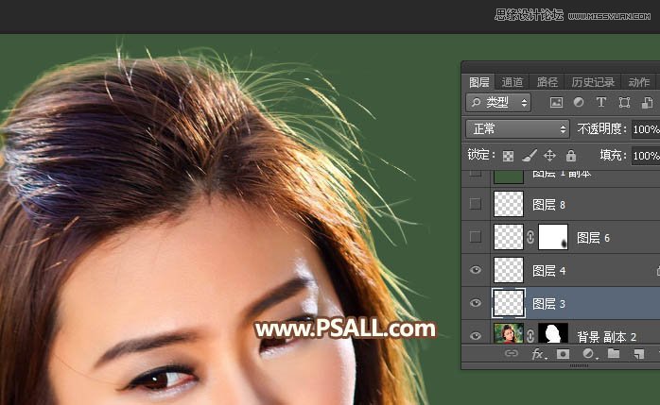This screenshot has width=660, height=405.
Task: Click layers panel bottom resize grip
Action: (579, 366)
